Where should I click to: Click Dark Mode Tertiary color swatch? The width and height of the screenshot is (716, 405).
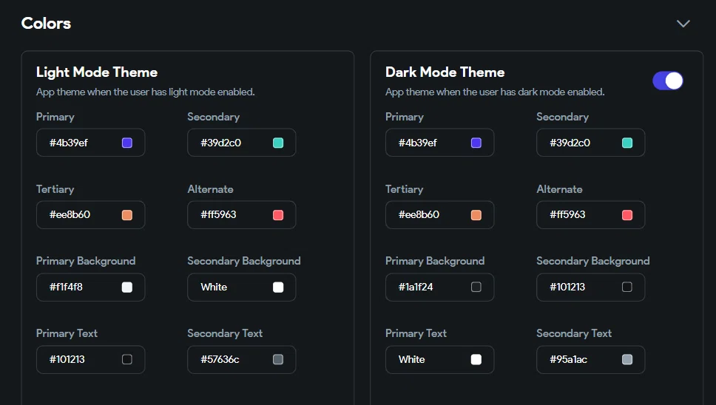[x=476, y=215]
